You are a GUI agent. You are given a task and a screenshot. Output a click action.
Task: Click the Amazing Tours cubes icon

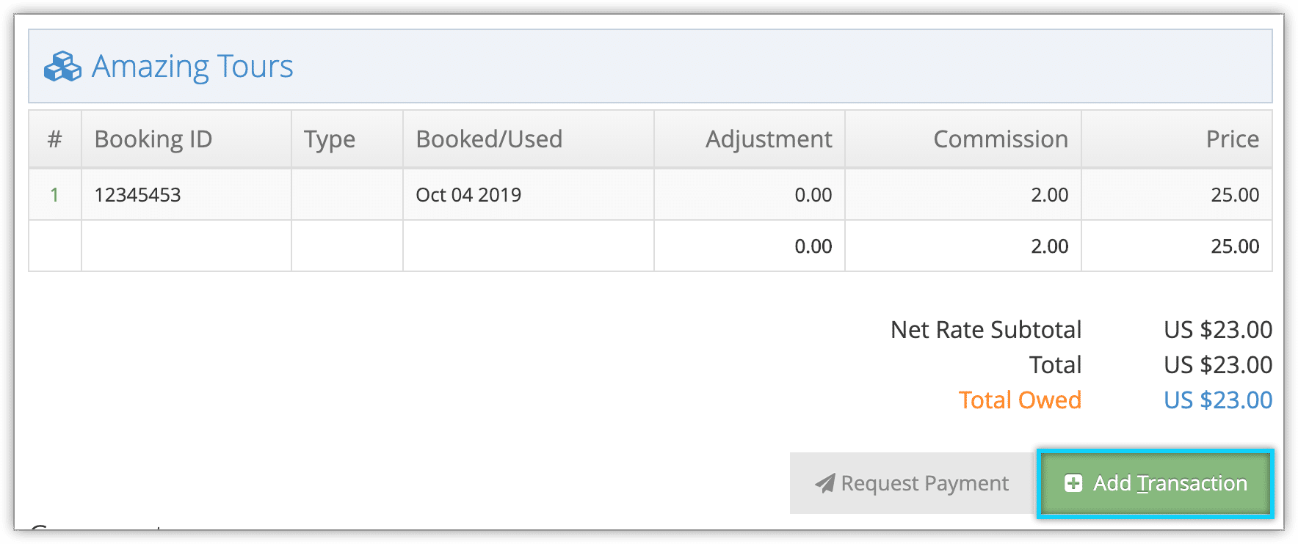point(62,67)
